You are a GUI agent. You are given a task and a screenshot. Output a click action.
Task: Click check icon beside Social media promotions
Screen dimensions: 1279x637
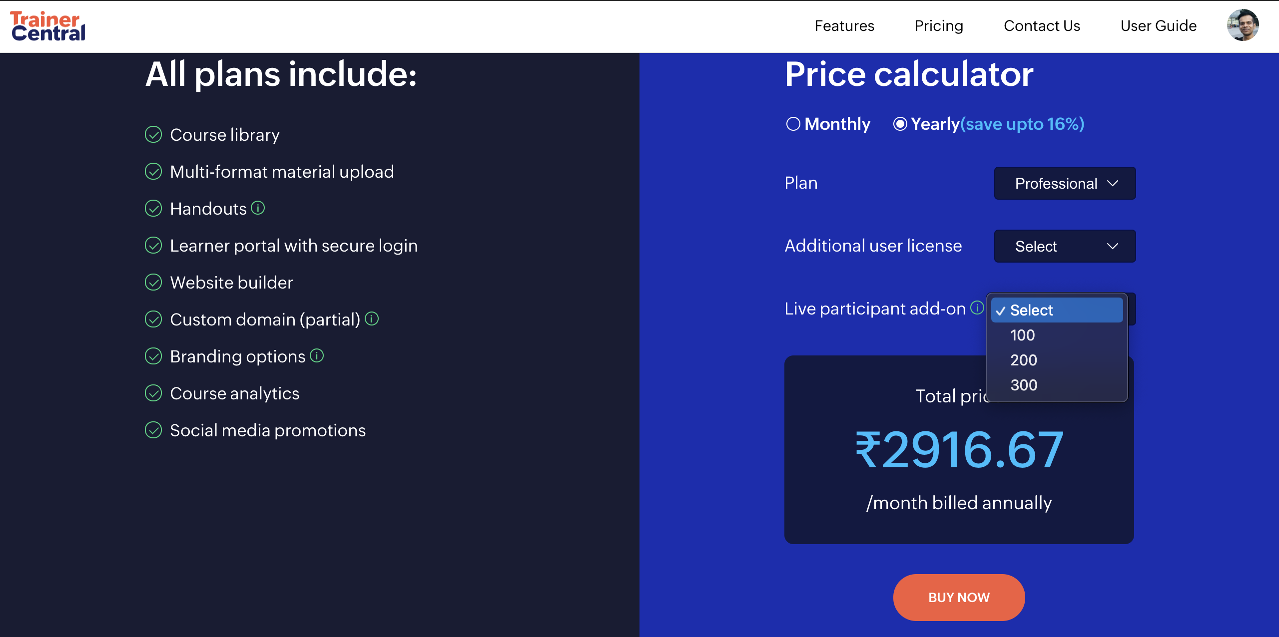(153, 430)
